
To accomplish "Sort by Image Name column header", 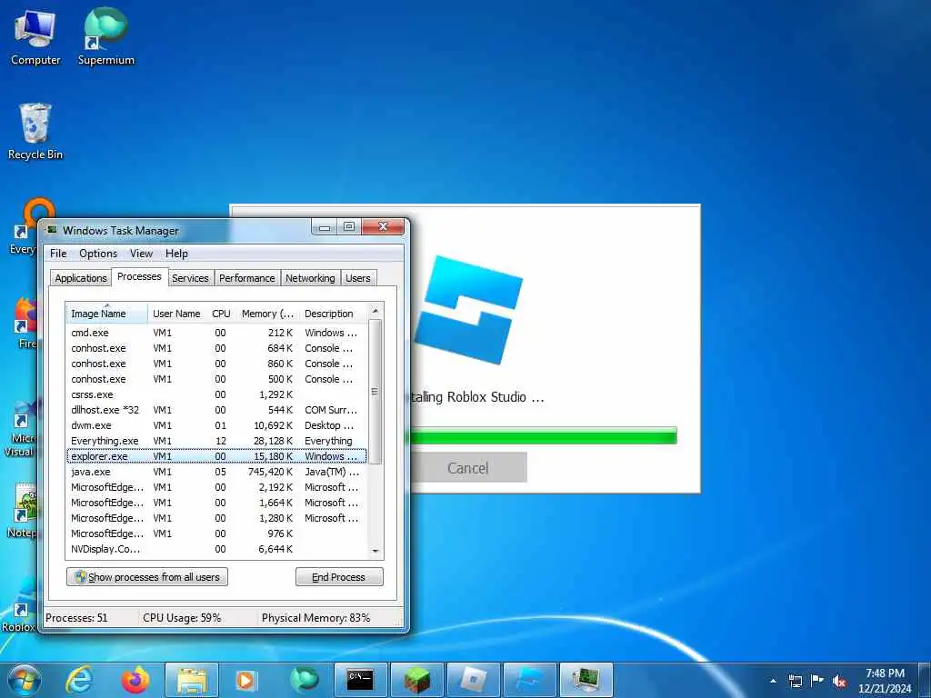I will (106, 314).
